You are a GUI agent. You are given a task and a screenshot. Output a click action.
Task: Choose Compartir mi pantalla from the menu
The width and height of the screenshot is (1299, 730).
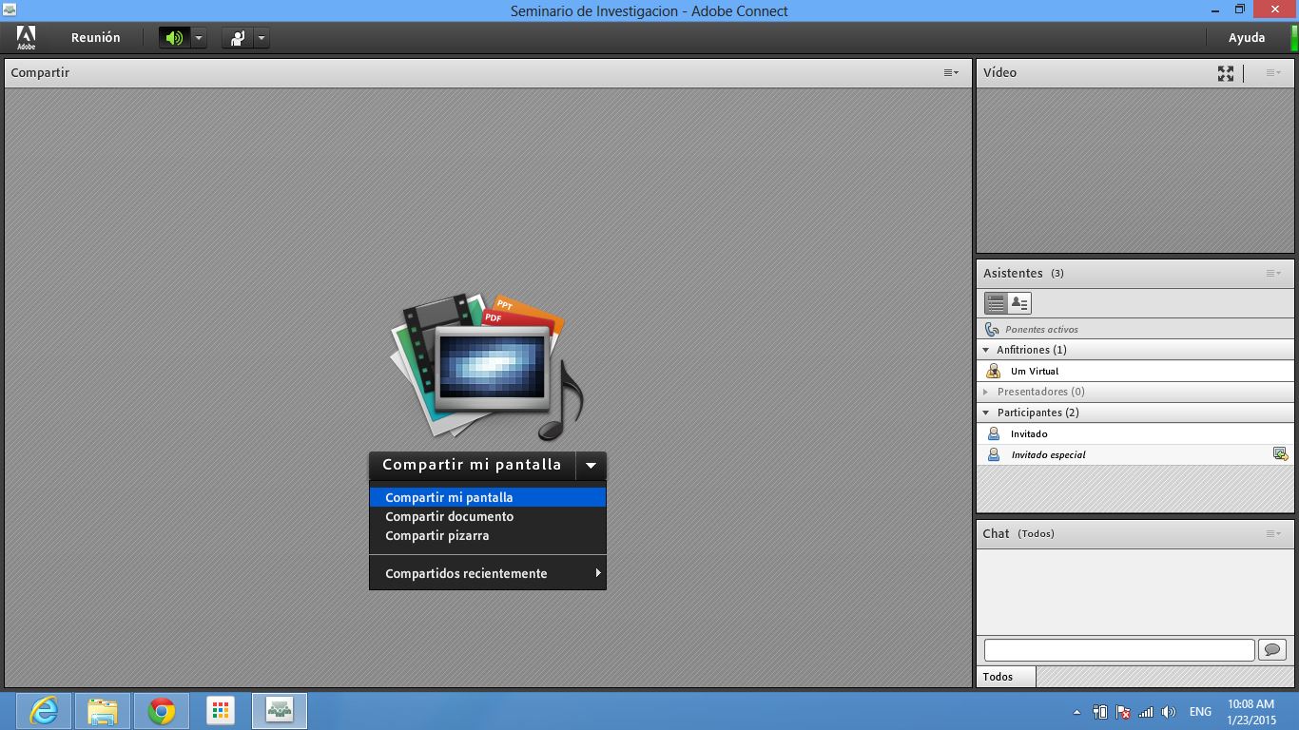(488, 497)
